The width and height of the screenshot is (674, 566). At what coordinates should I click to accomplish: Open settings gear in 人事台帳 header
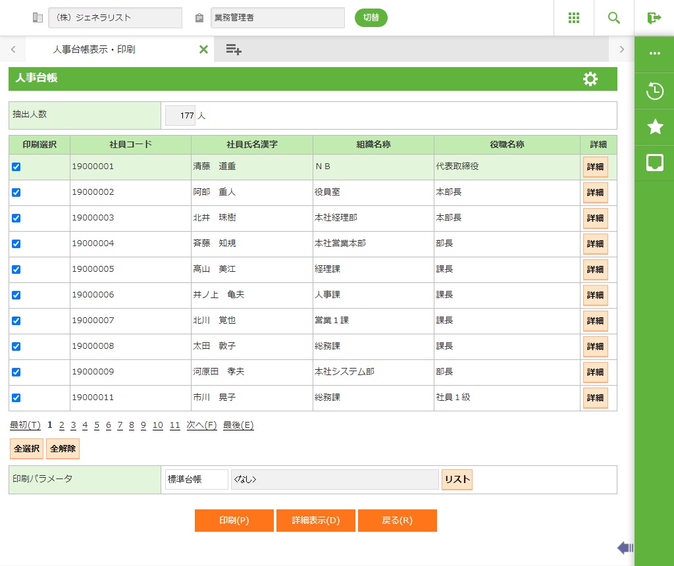tap(590, 79)
